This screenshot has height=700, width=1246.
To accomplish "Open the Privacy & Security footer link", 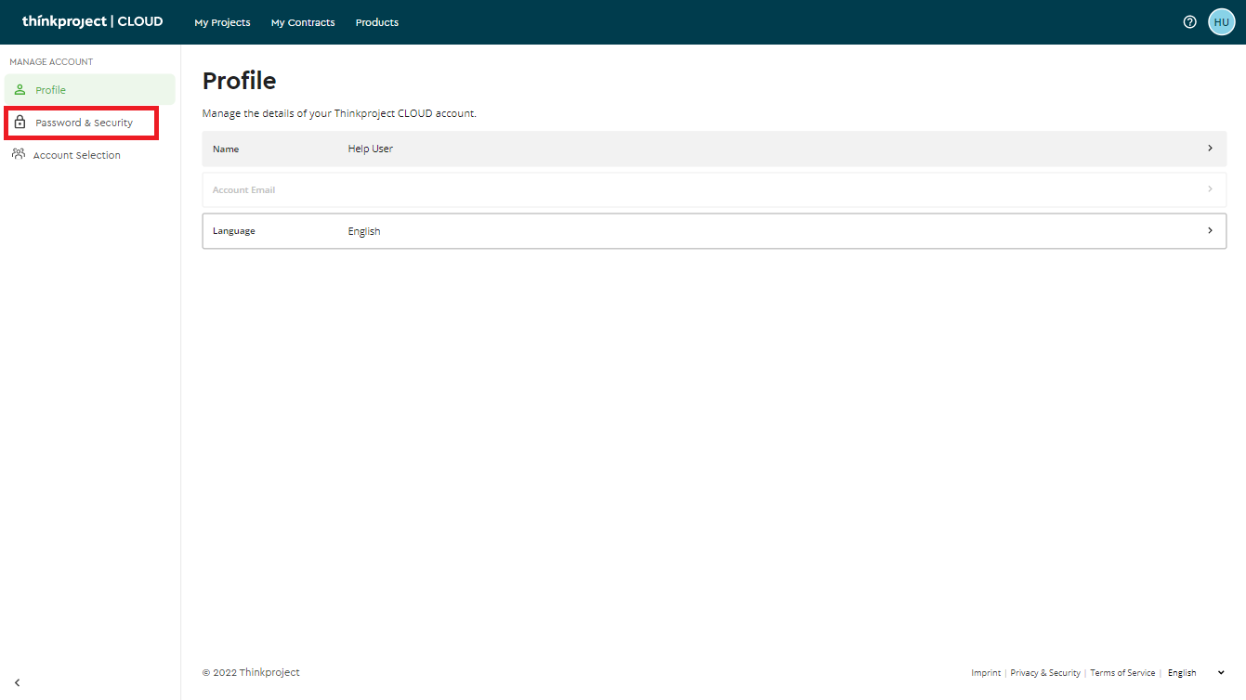I will (x=1044, y=673).
